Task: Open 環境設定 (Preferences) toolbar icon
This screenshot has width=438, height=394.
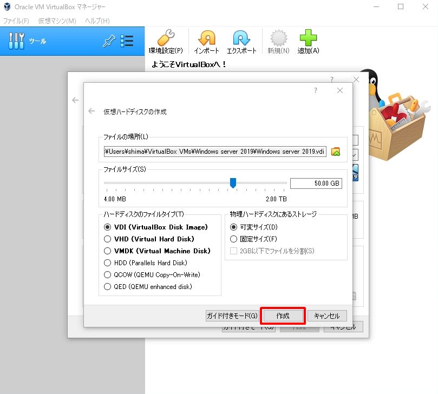Action: click(166, 38)
